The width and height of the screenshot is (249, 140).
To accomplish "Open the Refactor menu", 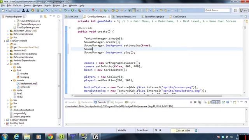I will (x=17, y=5).
